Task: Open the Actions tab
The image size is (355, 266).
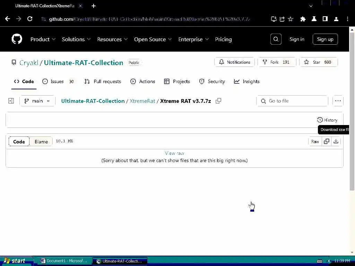Action: 142,81
